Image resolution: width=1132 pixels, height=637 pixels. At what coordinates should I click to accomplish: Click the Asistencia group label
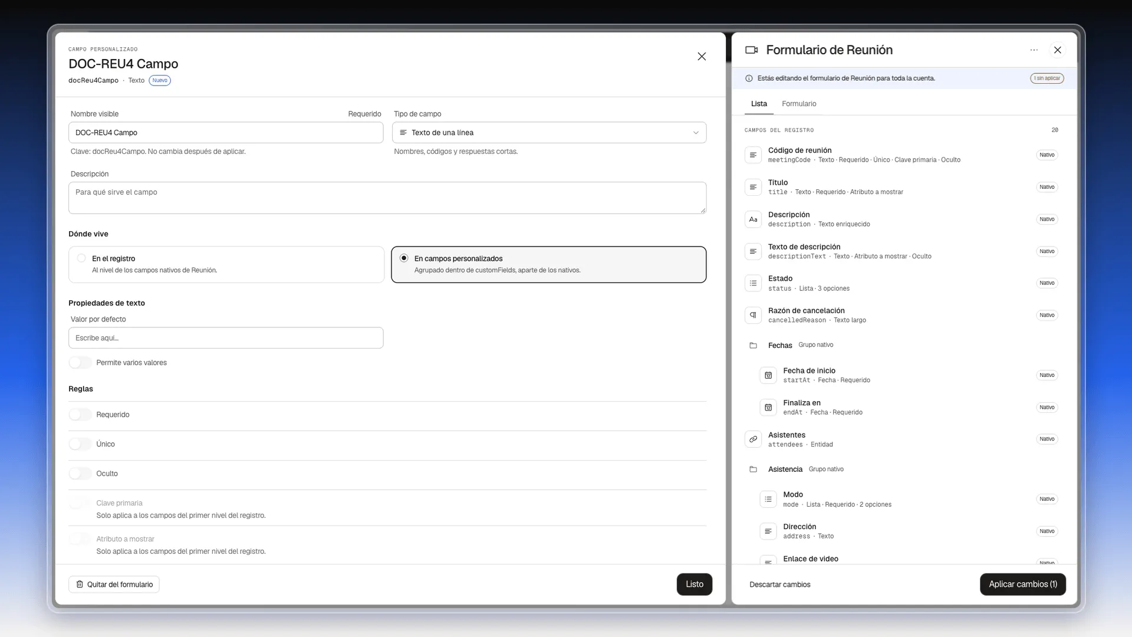785,469
